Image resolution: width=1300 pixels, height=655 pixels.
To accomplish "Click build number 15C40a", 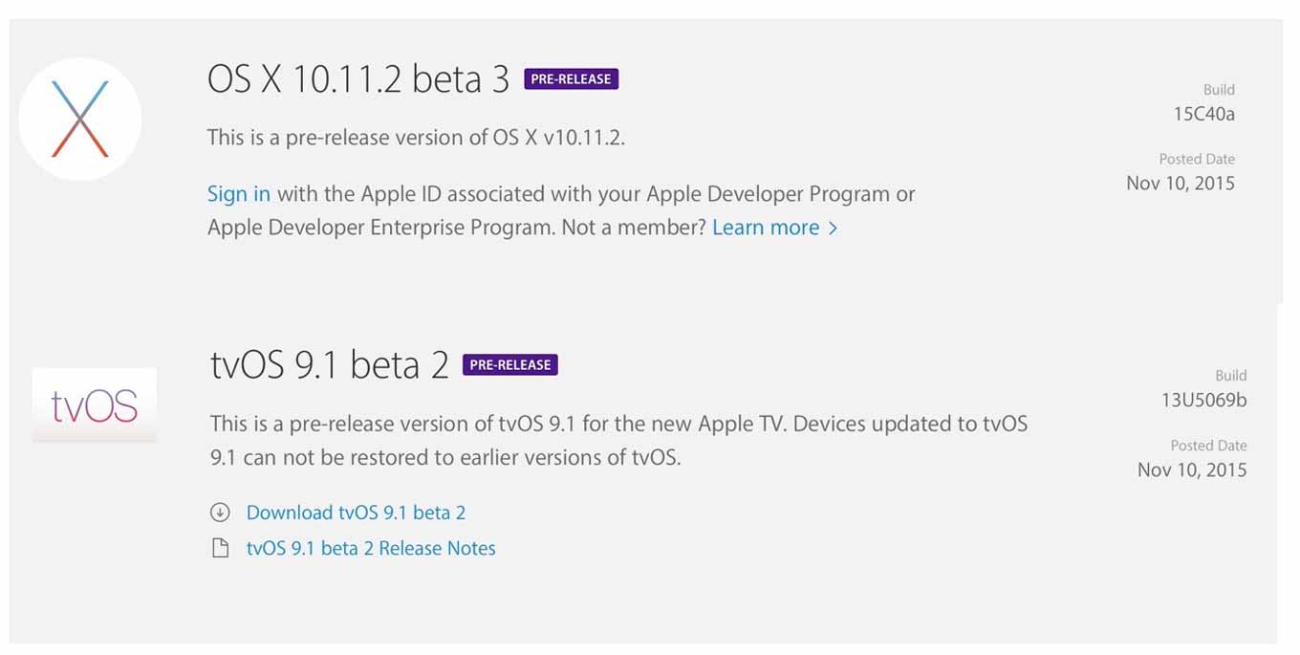I will [x=1204, y=114].
